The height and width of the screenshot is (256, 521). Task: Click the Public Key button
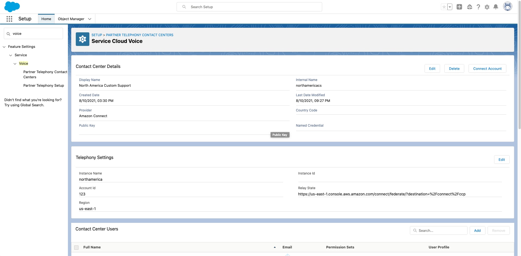280,135
